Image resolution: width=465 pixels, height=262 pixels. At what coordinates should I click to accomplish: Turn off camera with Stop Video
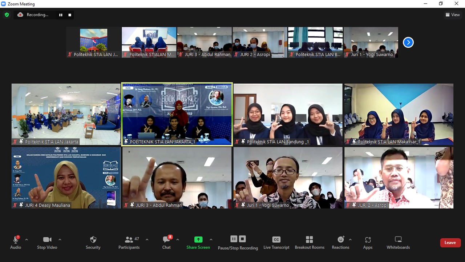47,242
